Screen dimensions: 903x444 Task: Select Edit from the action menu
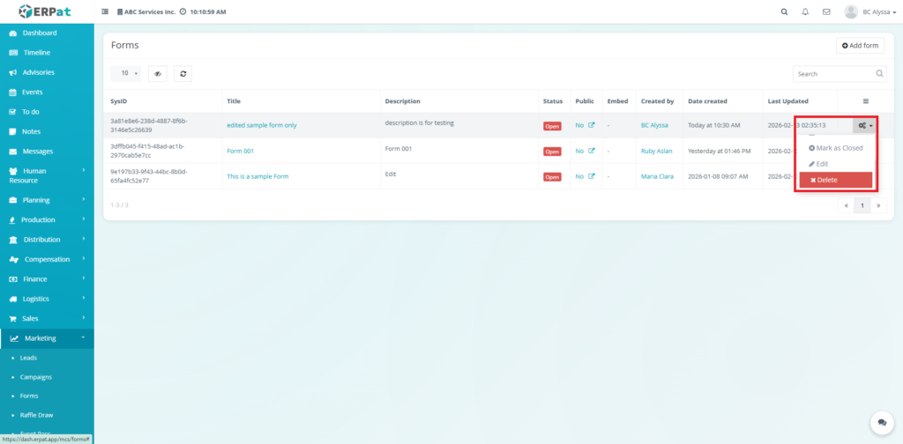click(822, 164)
